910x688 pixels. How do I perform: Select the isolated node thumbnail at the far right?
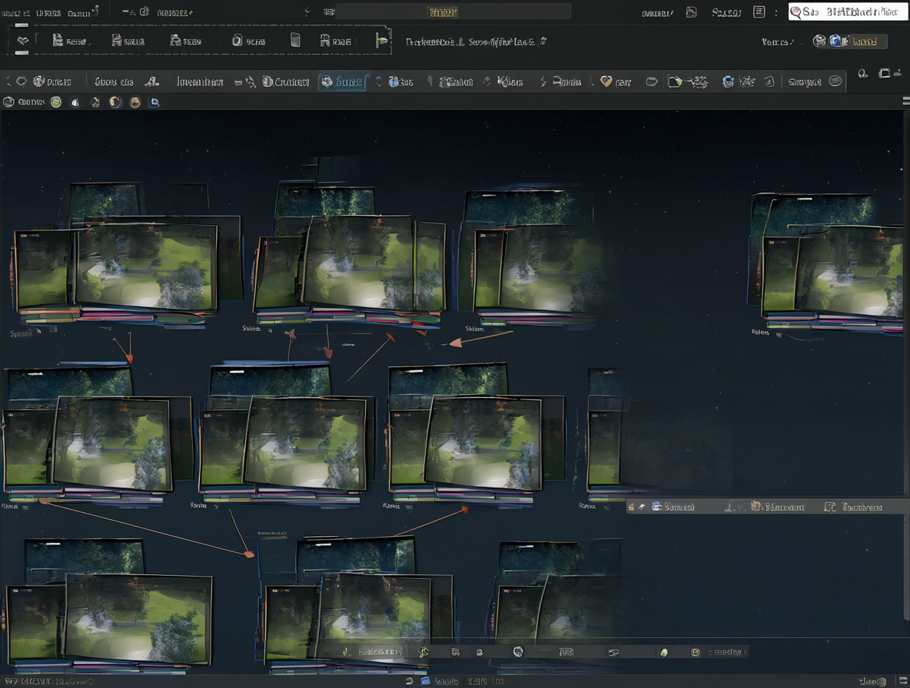click(829, 263)
